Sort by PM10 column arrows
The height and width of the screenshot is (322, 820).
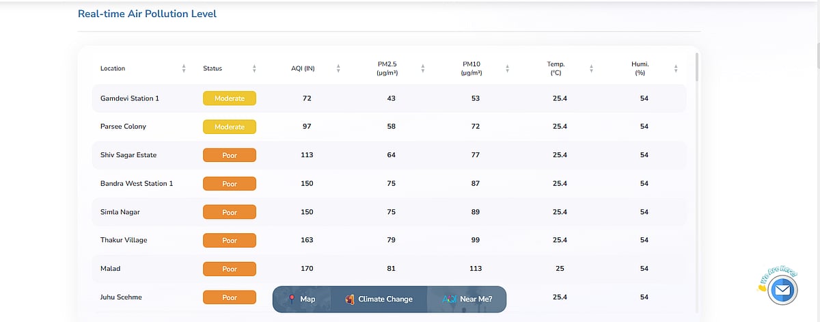[x=507, y=68]
